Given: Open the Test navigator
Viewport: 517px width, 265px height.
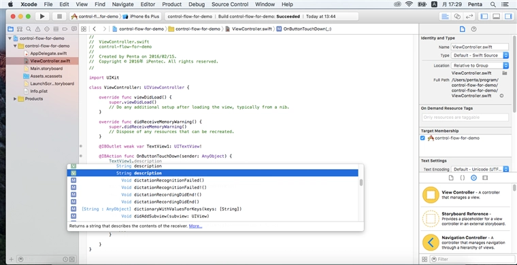Looking at the screenshot, I should [47, 29].
